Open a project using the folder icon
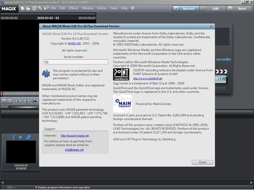 pyautogui.click(x=29, y=8)
